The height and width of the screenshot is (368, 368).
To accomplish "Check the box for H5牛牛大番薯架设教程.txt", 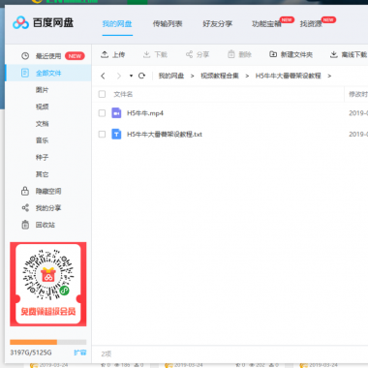I will 102,134.
